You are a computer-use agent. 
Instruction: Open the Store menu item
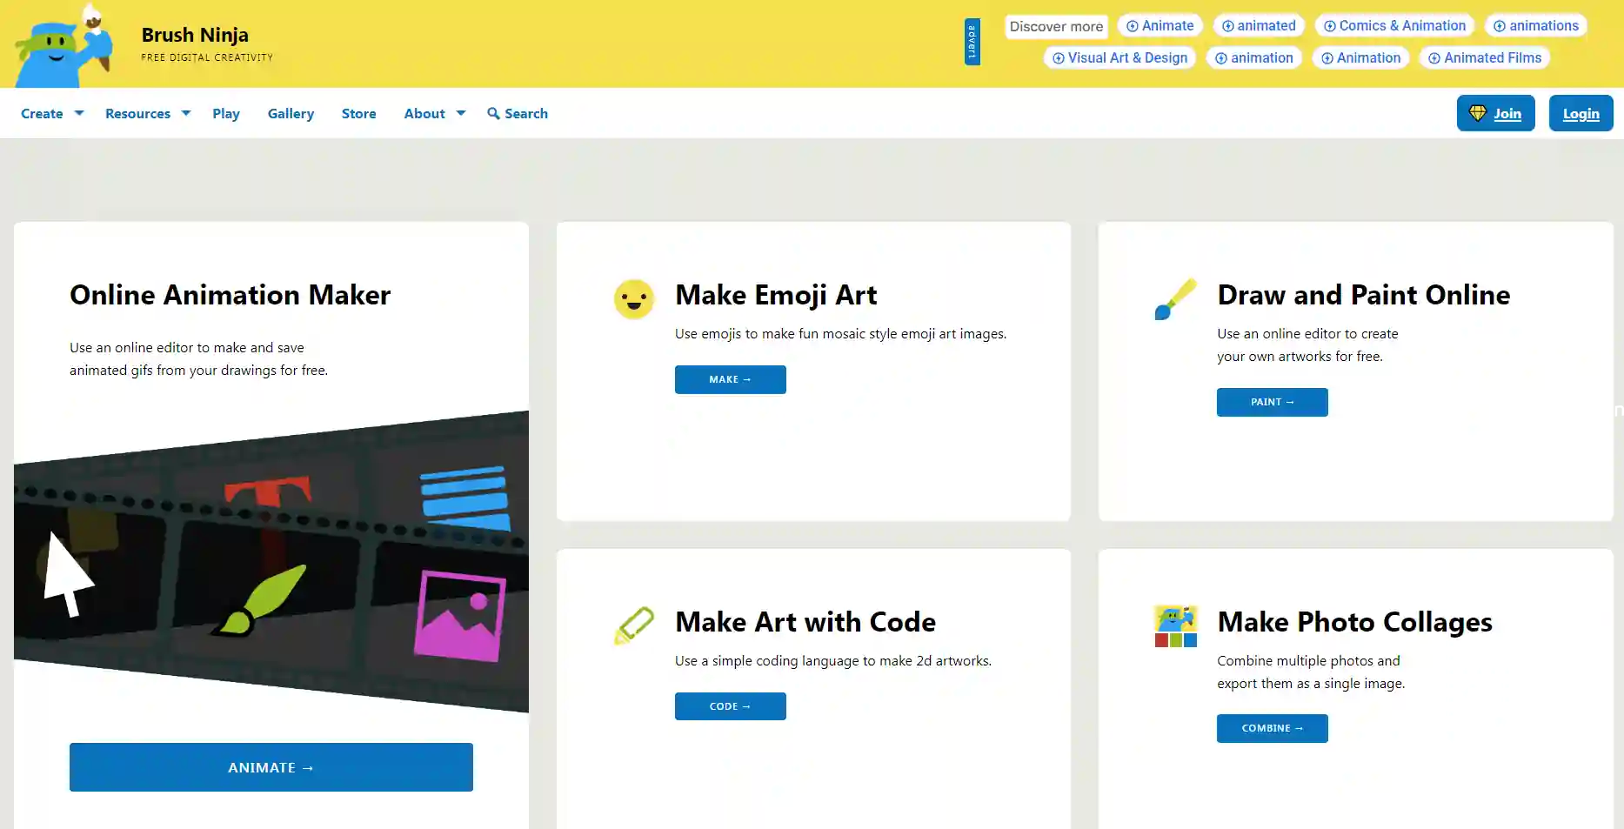(x=358, y=114)
